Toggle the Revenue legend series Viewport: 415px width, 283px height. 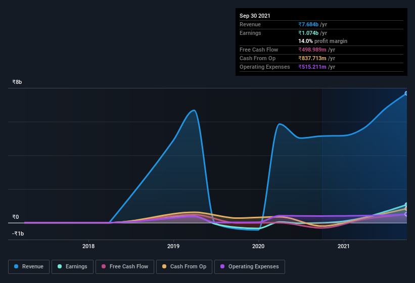[29, 267]
